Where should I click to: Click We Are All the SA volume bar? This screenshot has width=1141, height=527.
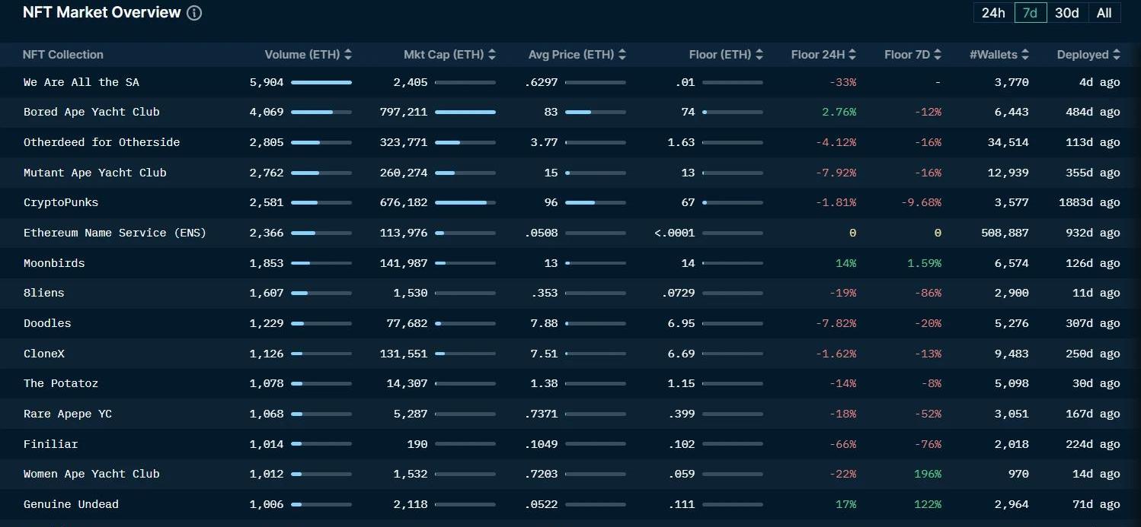(321, 82)
